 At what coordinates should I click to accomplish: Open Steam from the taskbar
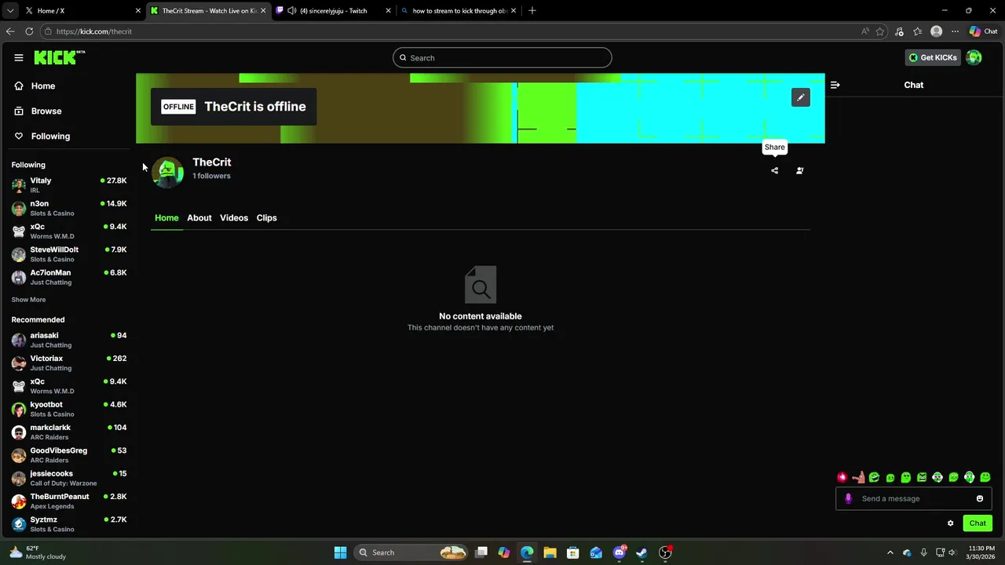[641, 552]
